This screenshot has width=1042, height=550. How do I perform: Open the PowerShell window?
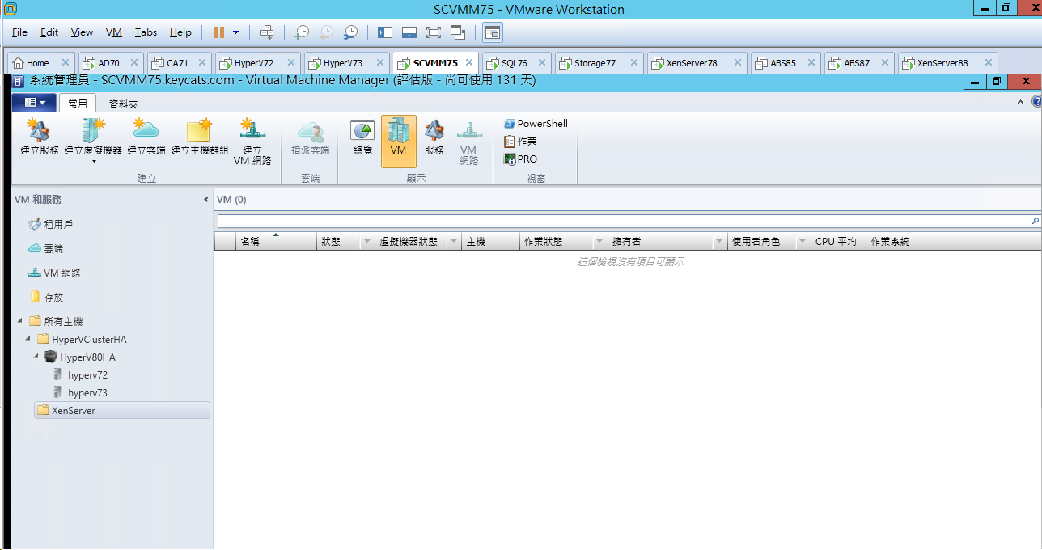(x=536, y=124)
